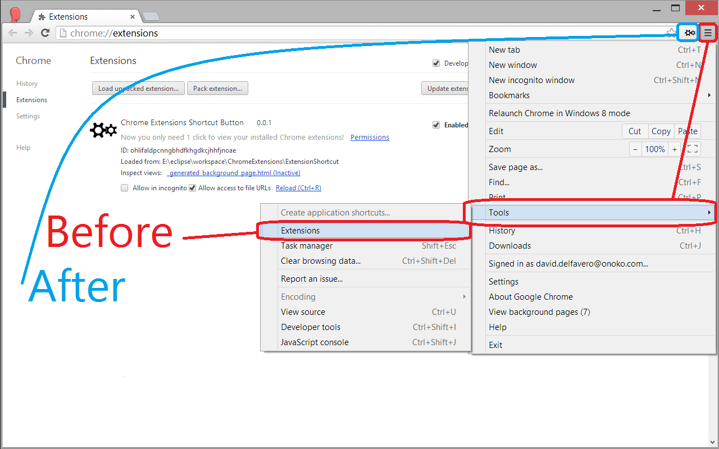Choose Exit from the menu

click(x=593, y=345)
